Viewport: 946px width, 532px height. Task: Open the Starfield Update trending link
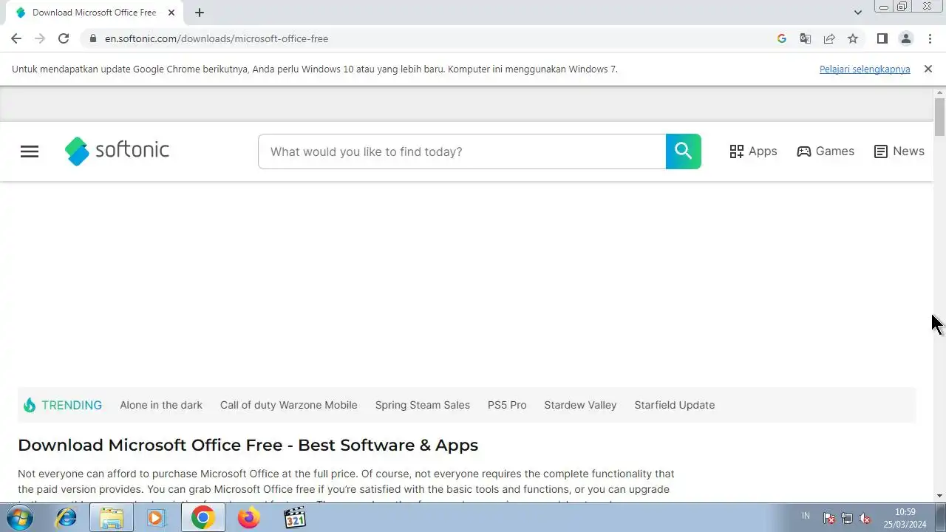tap(675, 405)
